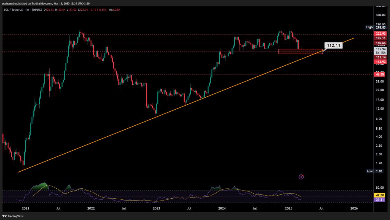Click the current price label 125.94
This screenshot has height=220, width=390.
point(381,49)
